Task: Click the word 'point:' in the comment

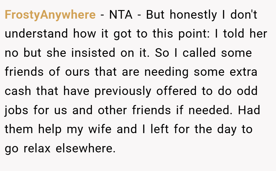Action: click(x=194, y=34)
